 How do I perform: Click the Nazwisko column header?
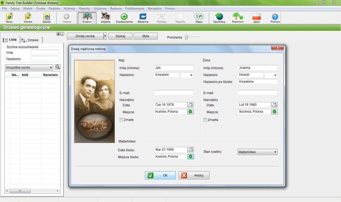coord(51,75)
